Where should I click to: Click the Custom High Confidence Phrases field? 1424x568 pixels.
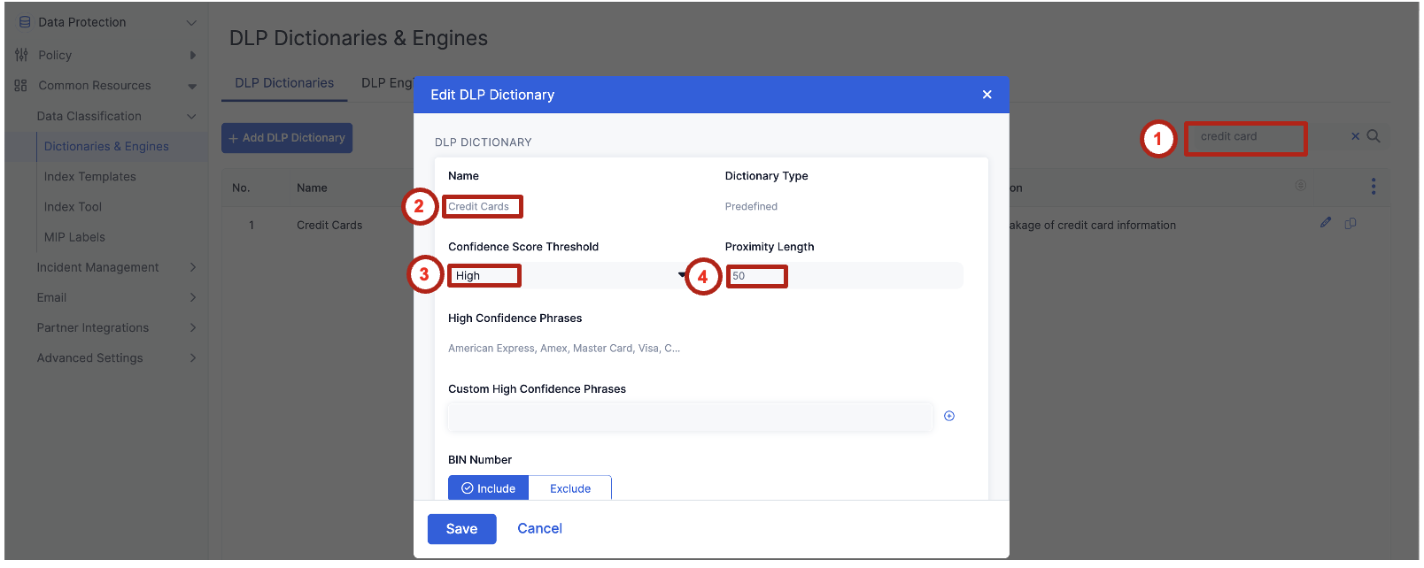689,417
